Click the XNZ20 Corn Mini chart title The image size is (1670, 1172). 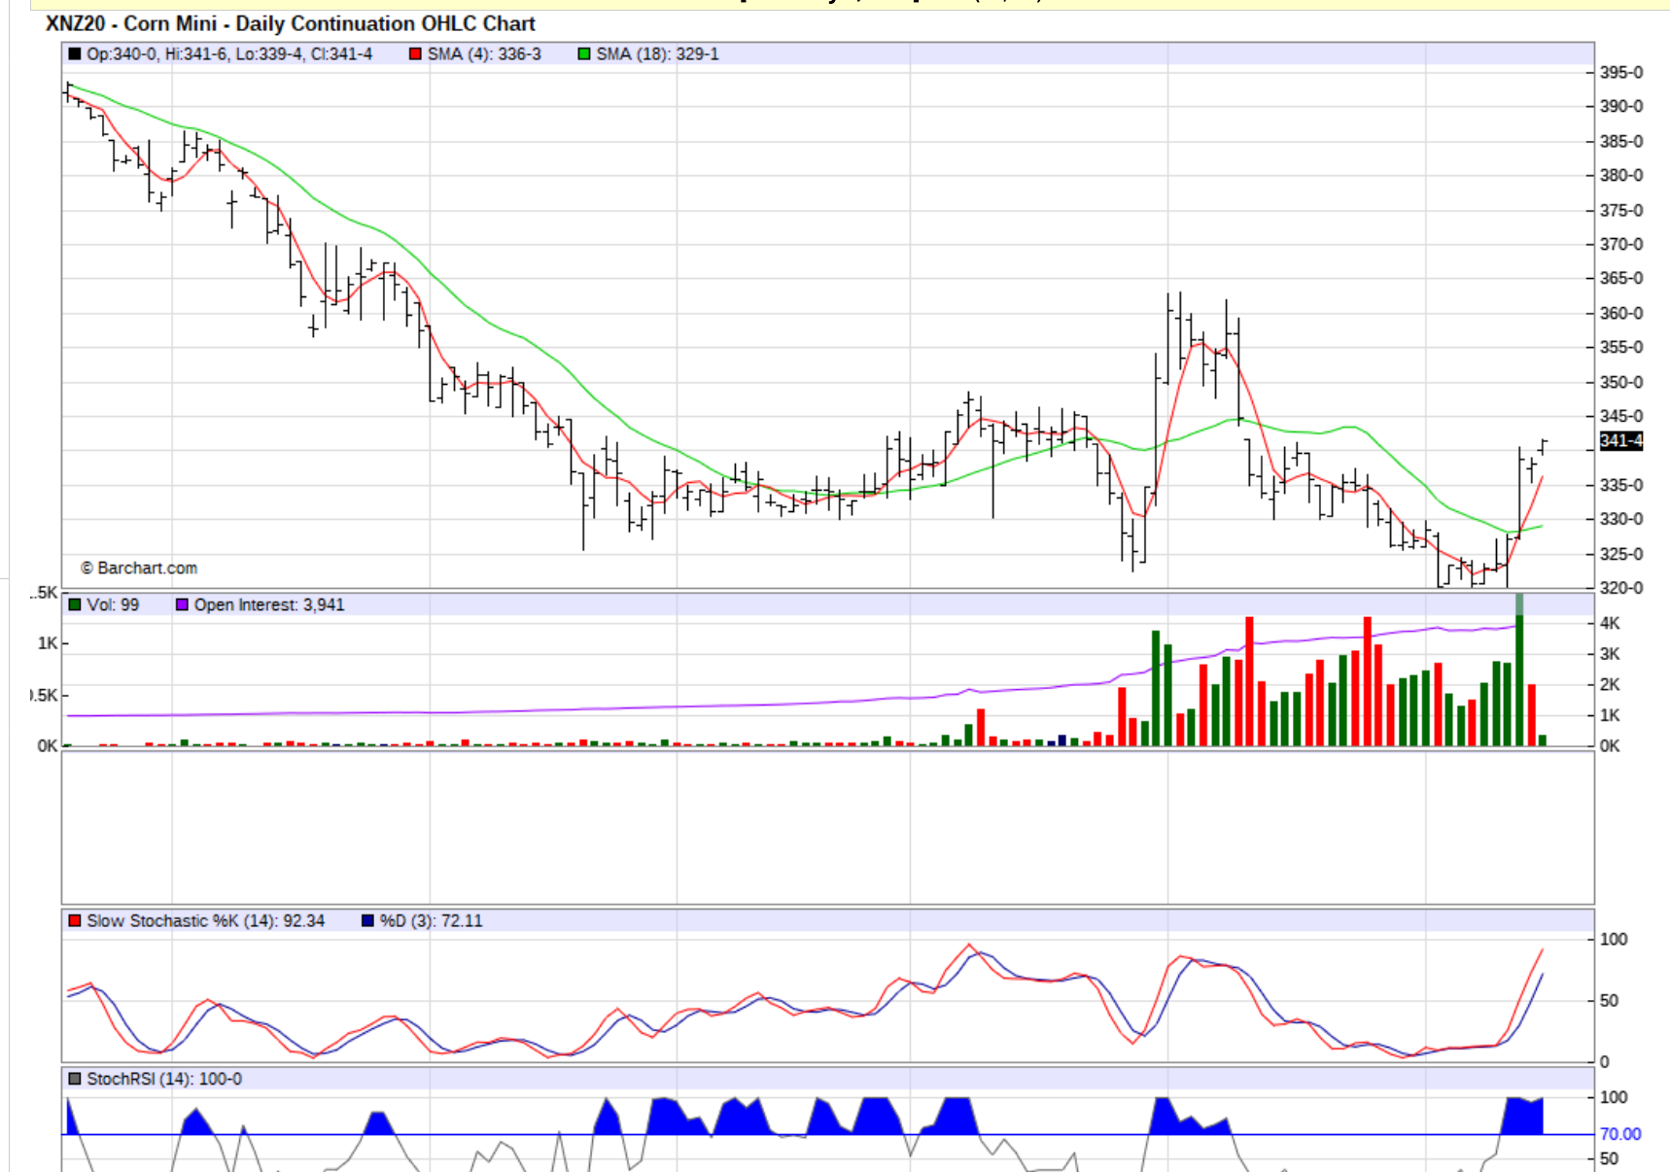(290, 23)
